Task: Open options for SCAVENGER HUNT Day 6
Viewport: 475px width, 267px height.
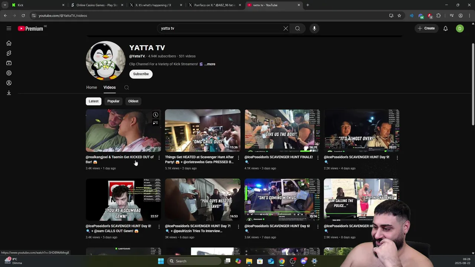Action: pos(318,227)
